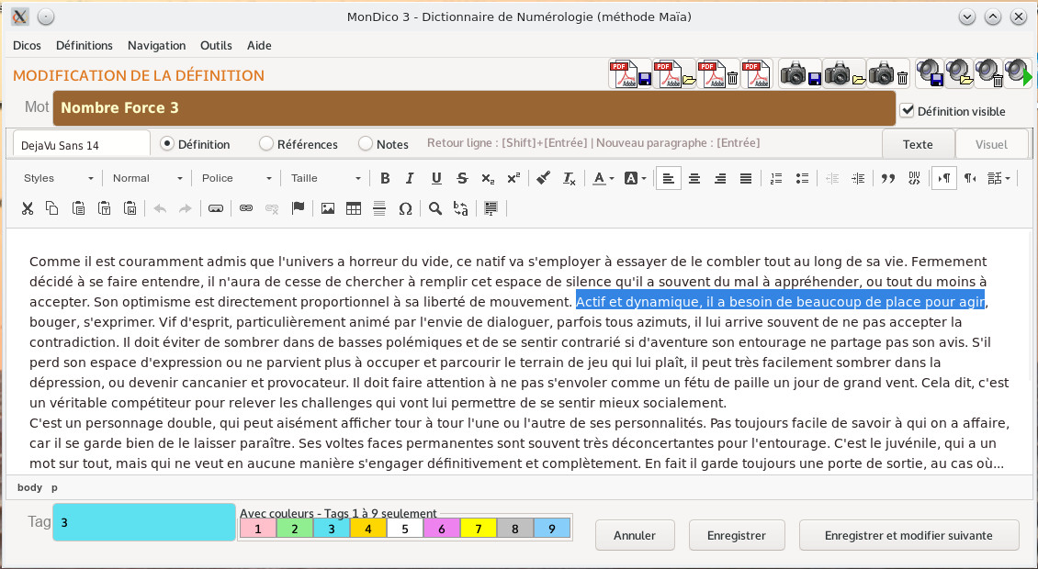This screenshot has width=1038, height=569.
Task: Insert an image in the editor
Action: [328, 208]
